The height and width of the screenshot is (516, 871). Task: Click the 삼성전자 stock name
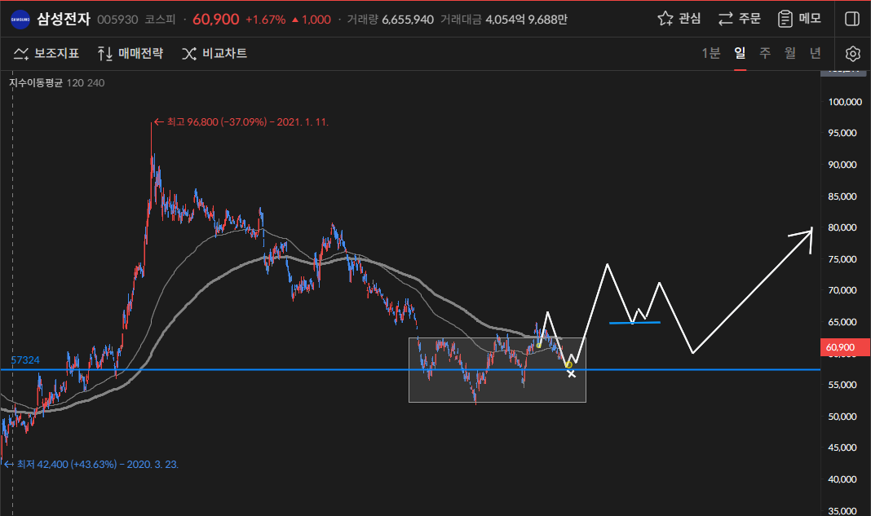(64, 20)
